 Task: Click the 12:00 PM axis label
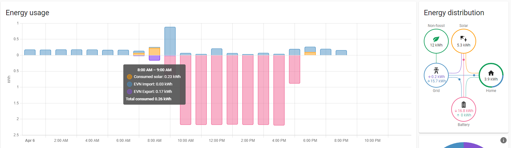[217, 141]
